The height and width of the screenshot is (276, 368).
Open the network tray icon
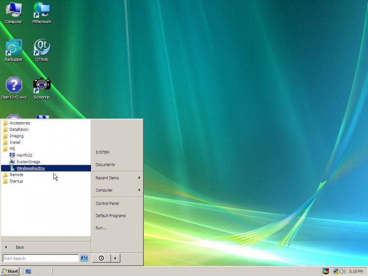coord(336,271)
